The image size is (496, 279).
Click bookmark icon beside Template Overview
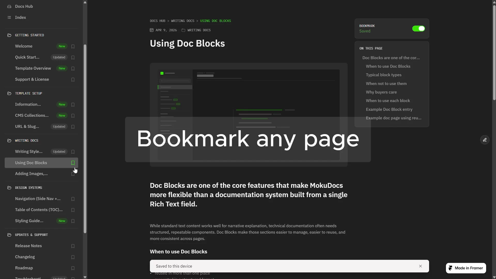(73, 69)
